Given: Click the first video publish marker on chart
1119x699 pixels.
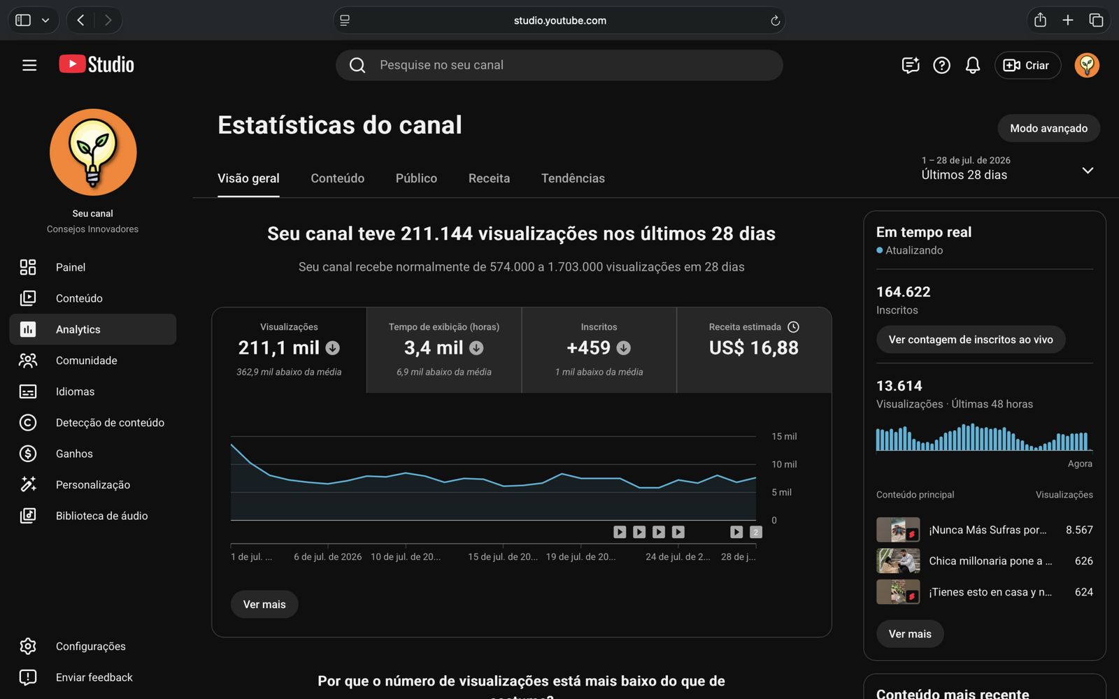Looking at the screenshot, I should click(620, 532).
